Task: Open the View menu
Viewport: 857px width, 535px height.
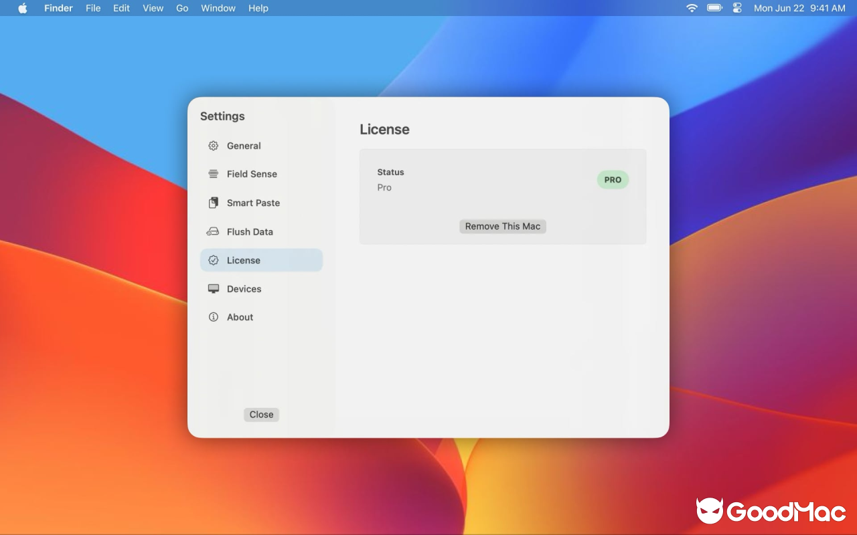Action: pyautogui.click(x=153, y=8)
